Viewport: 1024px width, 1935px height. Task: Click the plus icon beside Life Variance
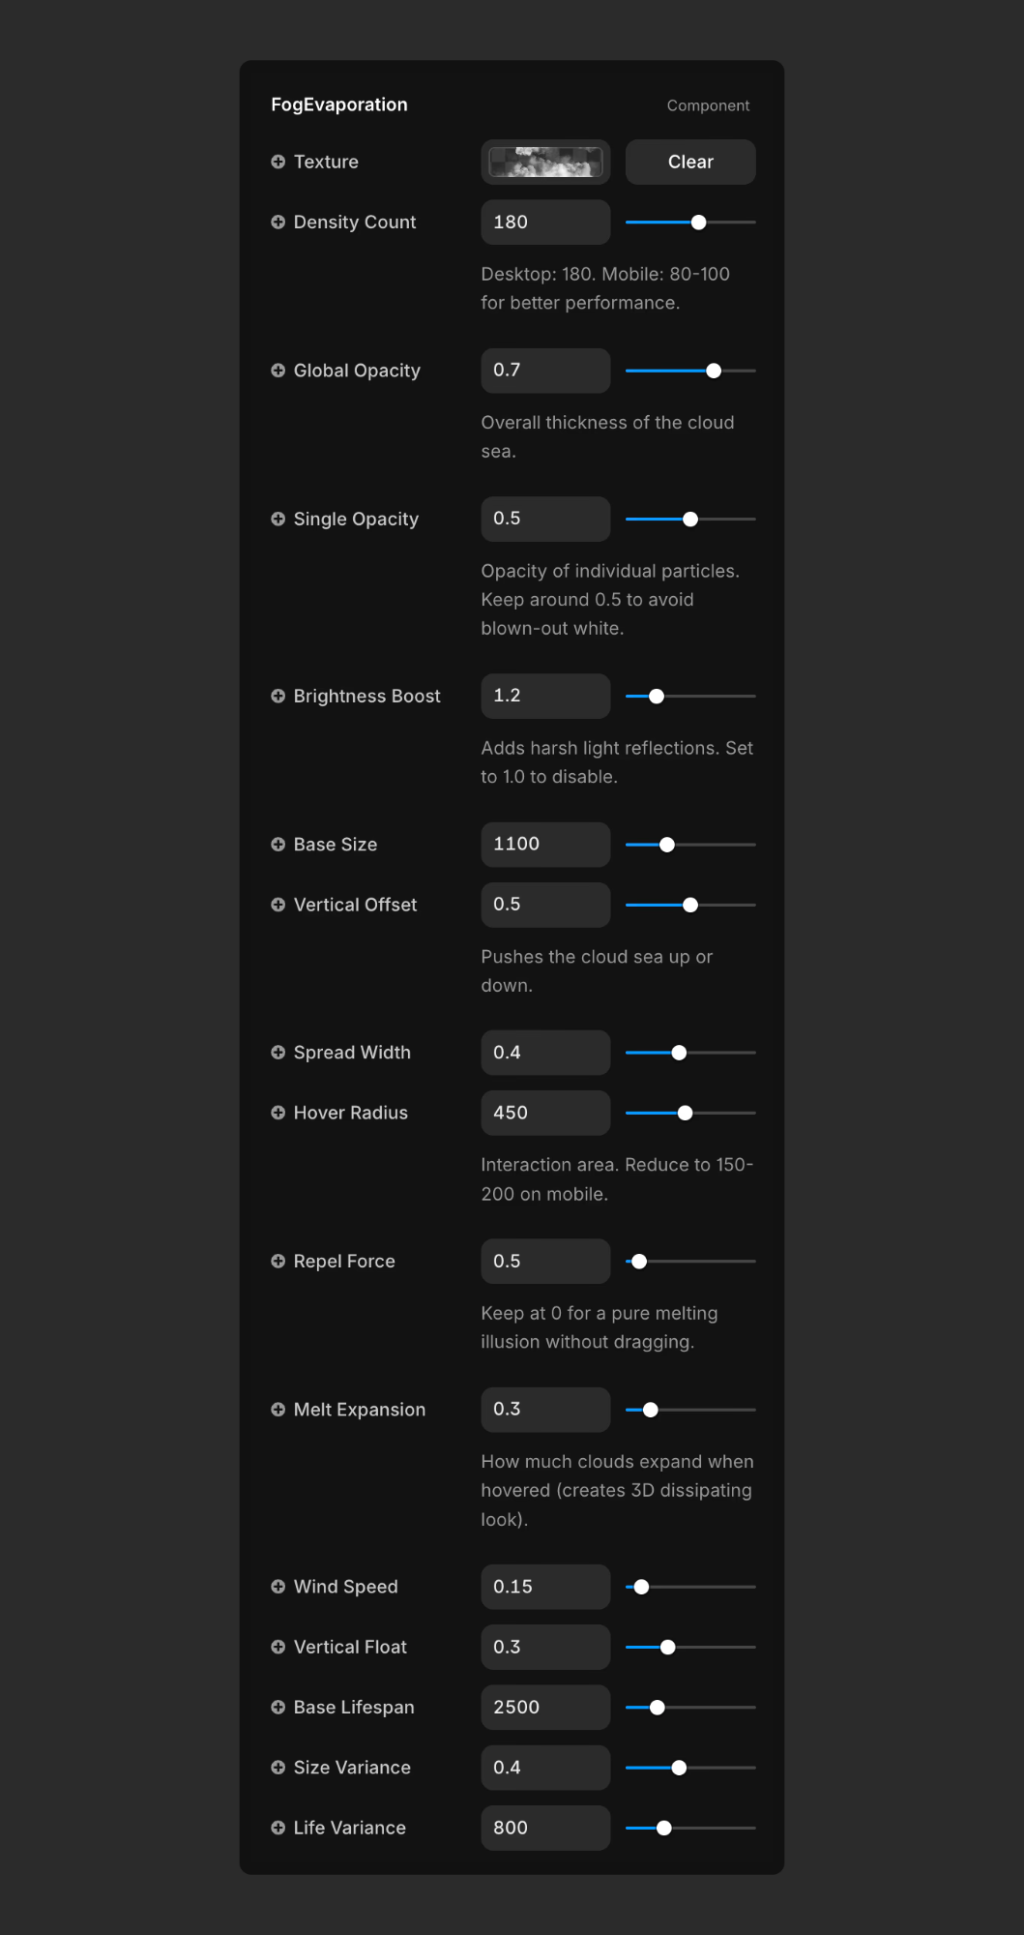278,1828
